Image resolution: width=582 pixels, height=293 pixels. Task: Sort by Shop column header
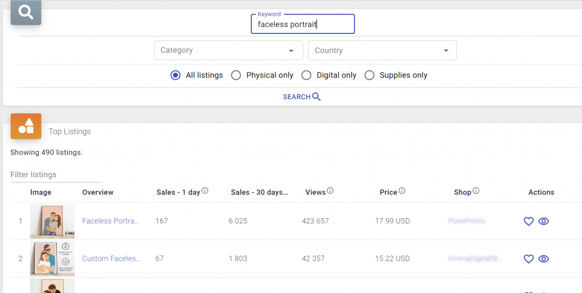[463, 192]
